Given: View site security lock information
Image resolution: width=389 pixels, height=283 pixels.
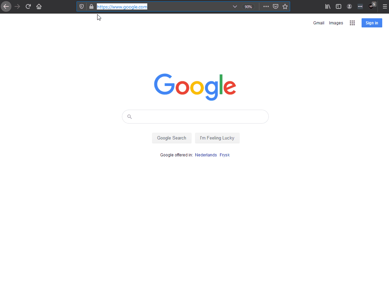Looking at the screenshot, I should pyautogui.click(x=91, y=6).
